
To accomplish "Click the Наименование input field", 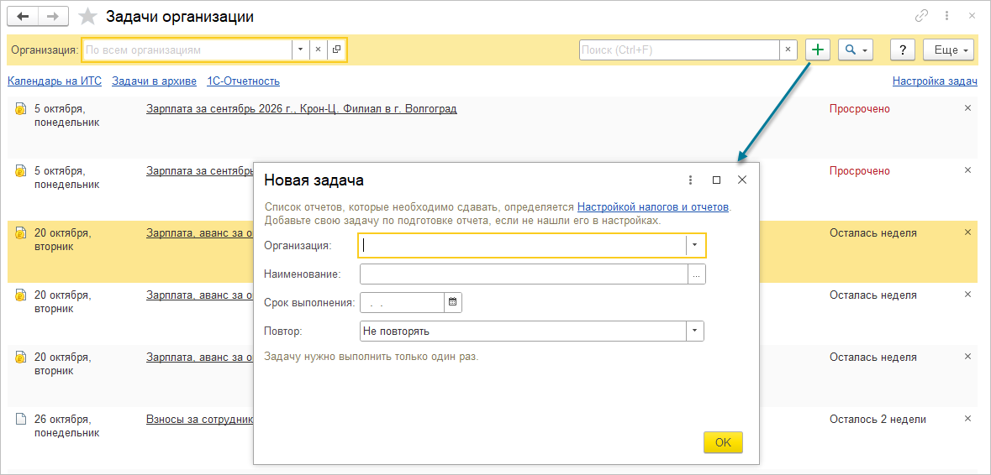I will (524, 275).
